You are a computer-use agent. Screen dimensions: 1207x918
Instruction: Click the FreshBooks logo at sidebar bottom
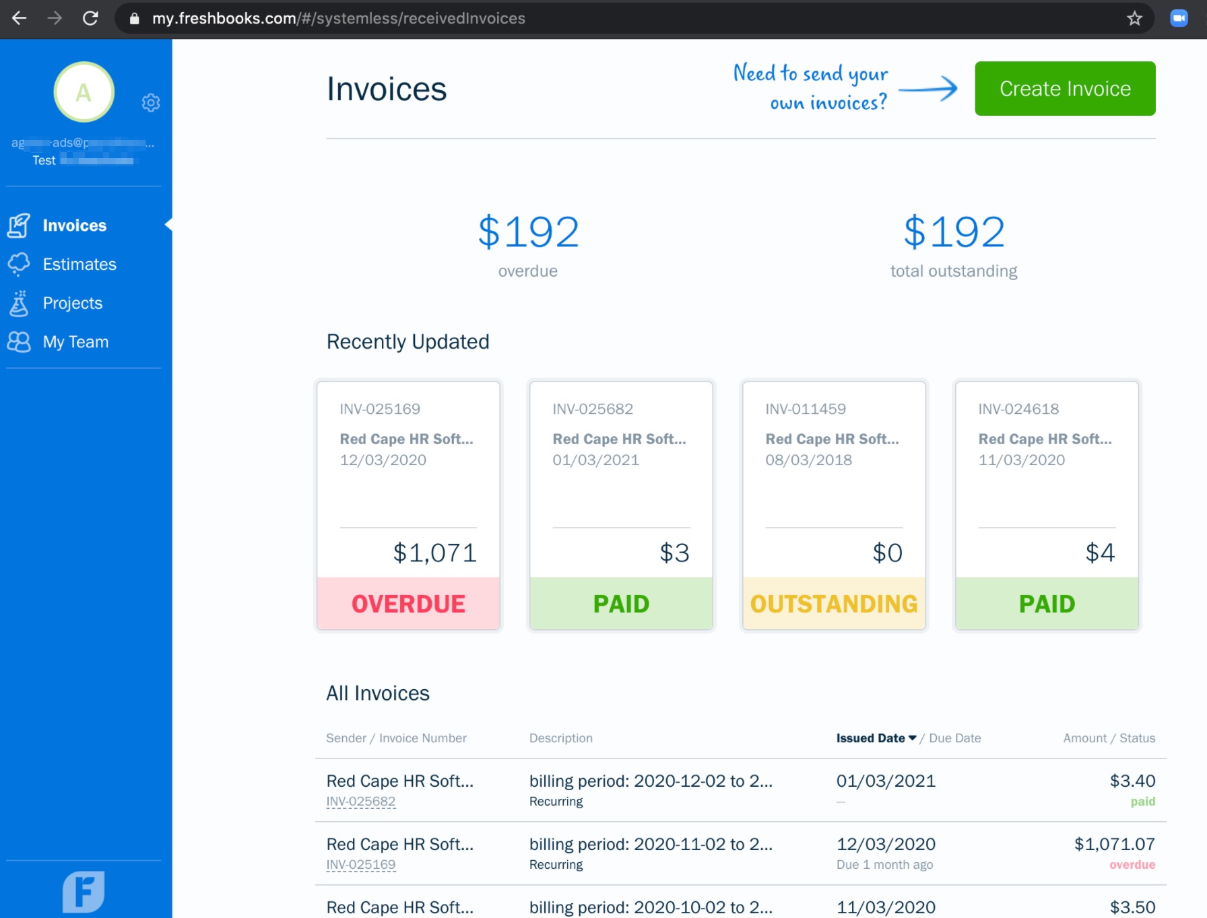(x=84, y=892)
